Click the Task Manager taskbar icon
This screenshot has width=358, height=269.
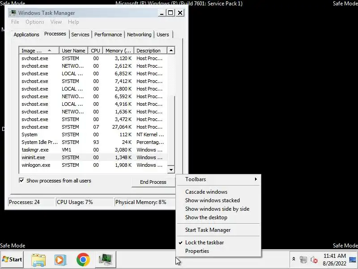click(x=106, y=260)
